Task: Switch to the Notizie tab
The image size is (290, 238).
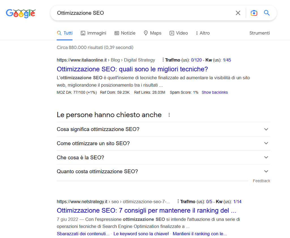Action: pyautogui.click(x=125, y=33)
